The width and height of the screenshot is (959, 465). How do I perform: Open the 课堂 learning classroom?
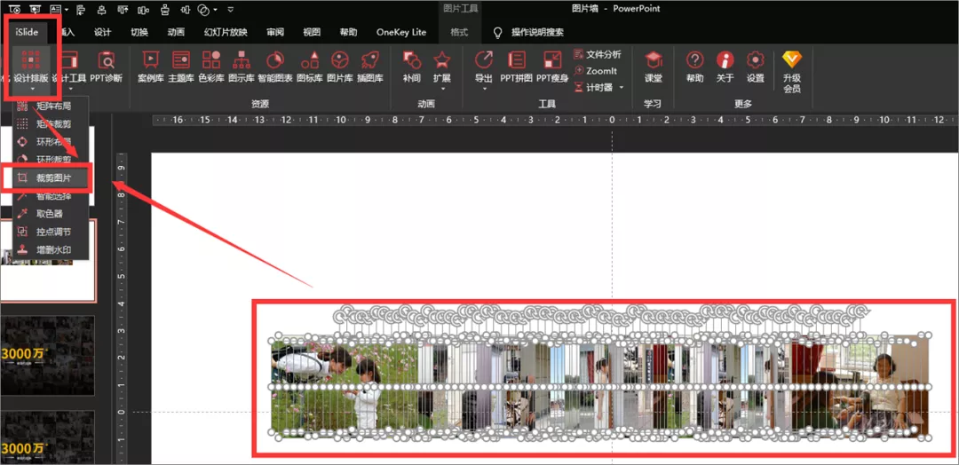click(654, 67)
